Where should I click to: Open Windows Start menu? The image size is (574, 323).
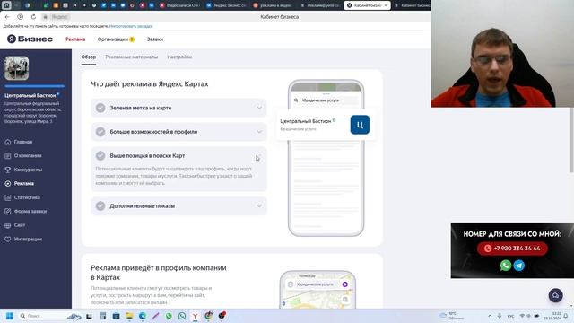coord(10,316)
